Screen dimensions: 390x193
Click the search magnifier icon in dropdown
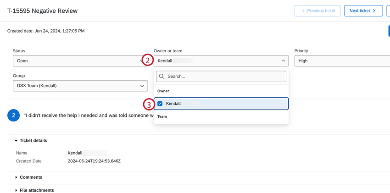click(162, 77)
